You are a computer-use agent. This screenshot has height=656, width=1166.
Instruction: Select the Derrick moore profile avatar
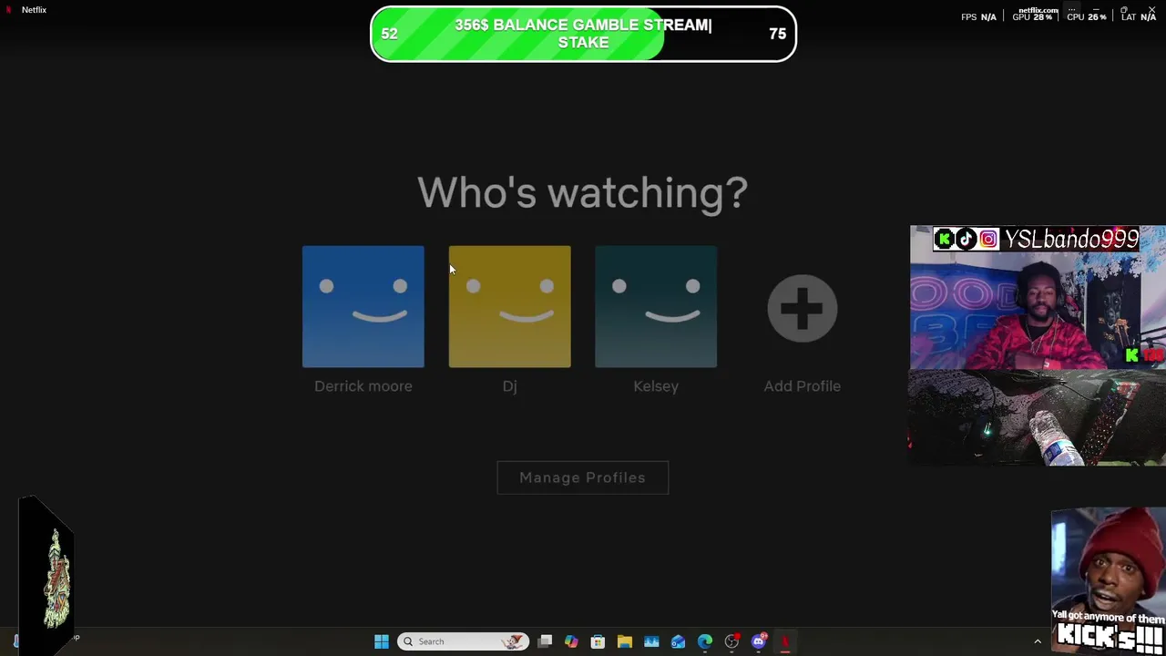tap(363, 306)
